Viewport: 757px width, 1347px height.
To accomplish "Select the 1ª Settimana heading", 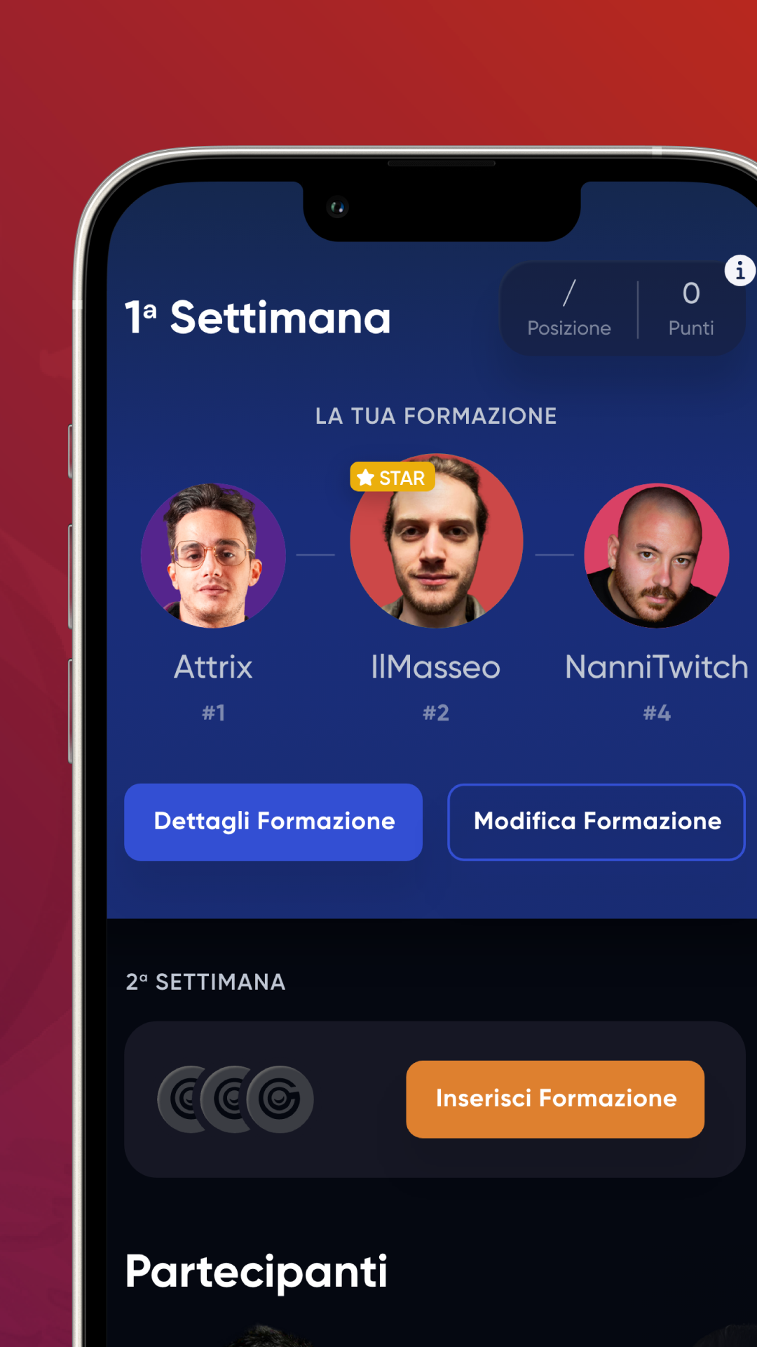I will [257, 318].
